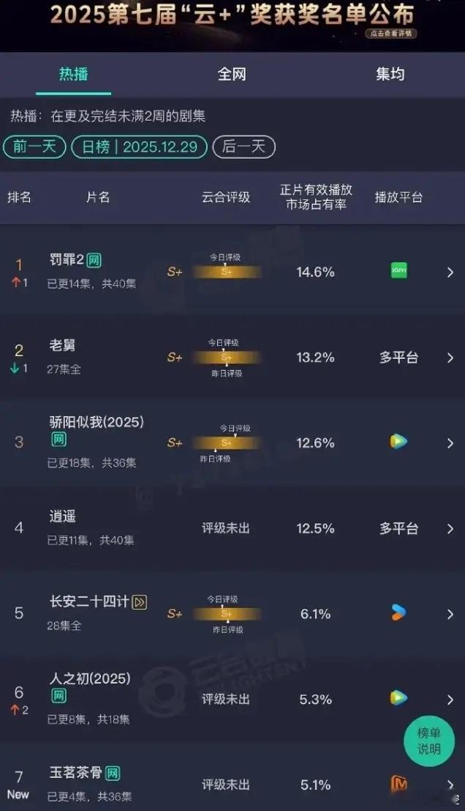This screenshot has height=811, width=465.
Task: Open the Tencent Video icon for 骄阳似我(2025)
Action: click(398, 442)
